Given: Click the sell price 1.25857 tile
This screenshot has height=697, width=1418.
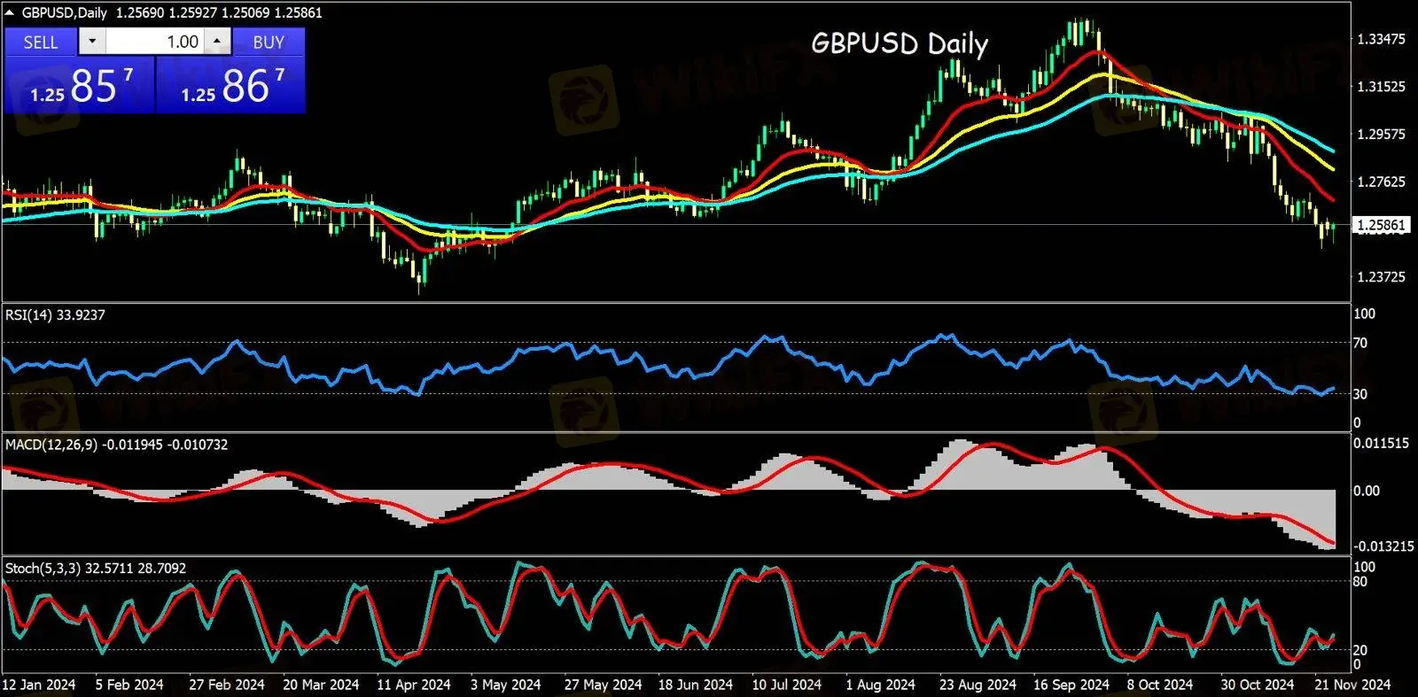Looking at the screenshot, I should coord(80,86).
